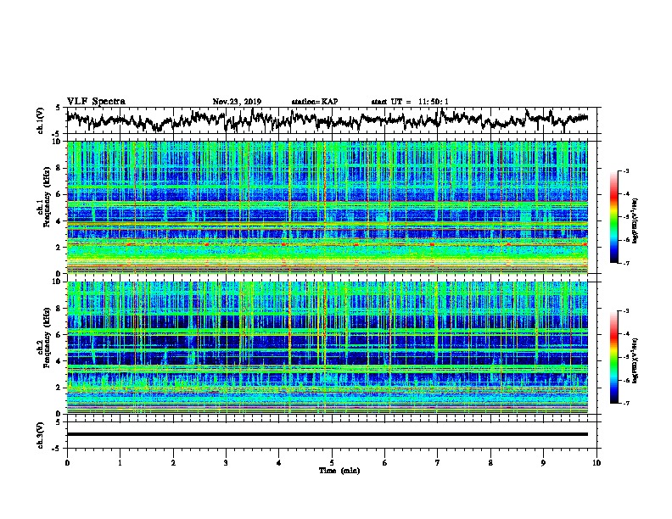Click the "10" kHz tick of ch.2 spectrogram
This screenshot has height=519, width=672.
[58, 282]
